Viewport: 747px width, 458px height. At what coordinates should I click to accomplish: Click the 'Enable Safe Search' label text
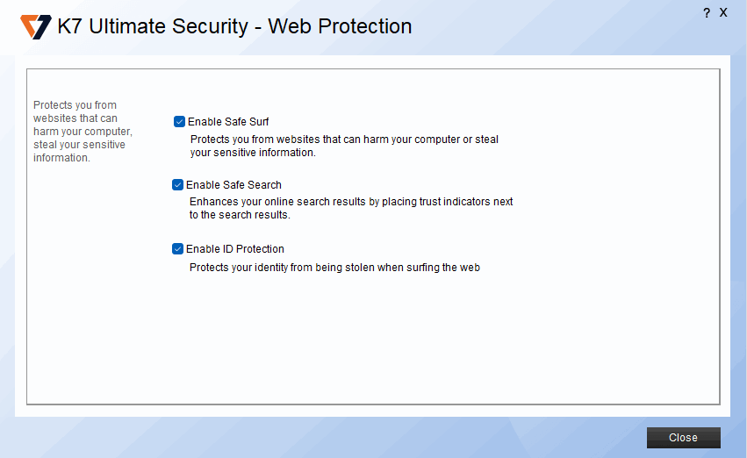pos(233,185)
